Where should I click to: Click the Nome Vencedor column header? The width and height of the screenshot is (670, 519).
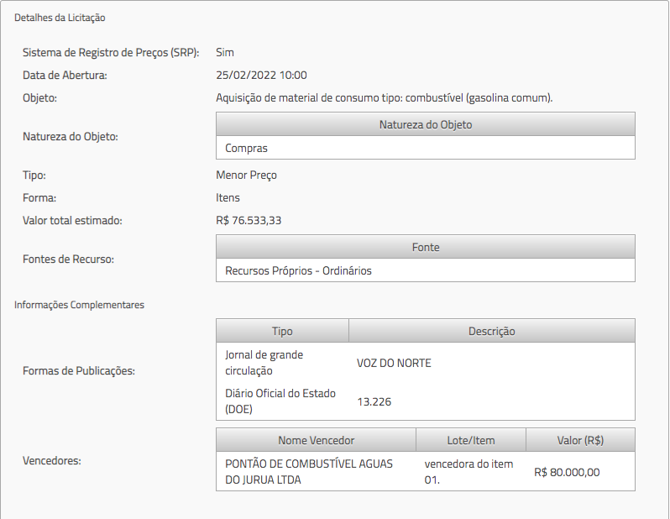[316, 440]
